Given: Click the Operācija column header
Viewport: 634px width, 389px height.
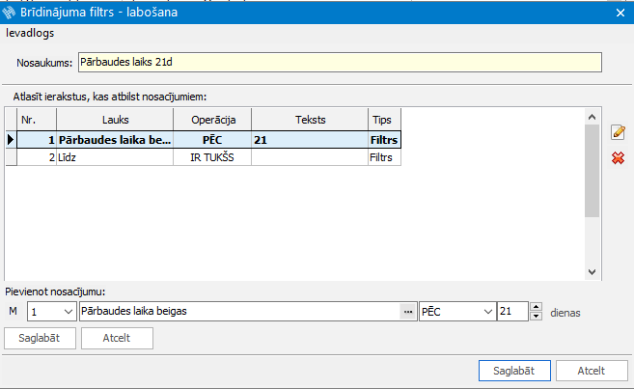Looking at the screenshot, I should click(213, 120).
